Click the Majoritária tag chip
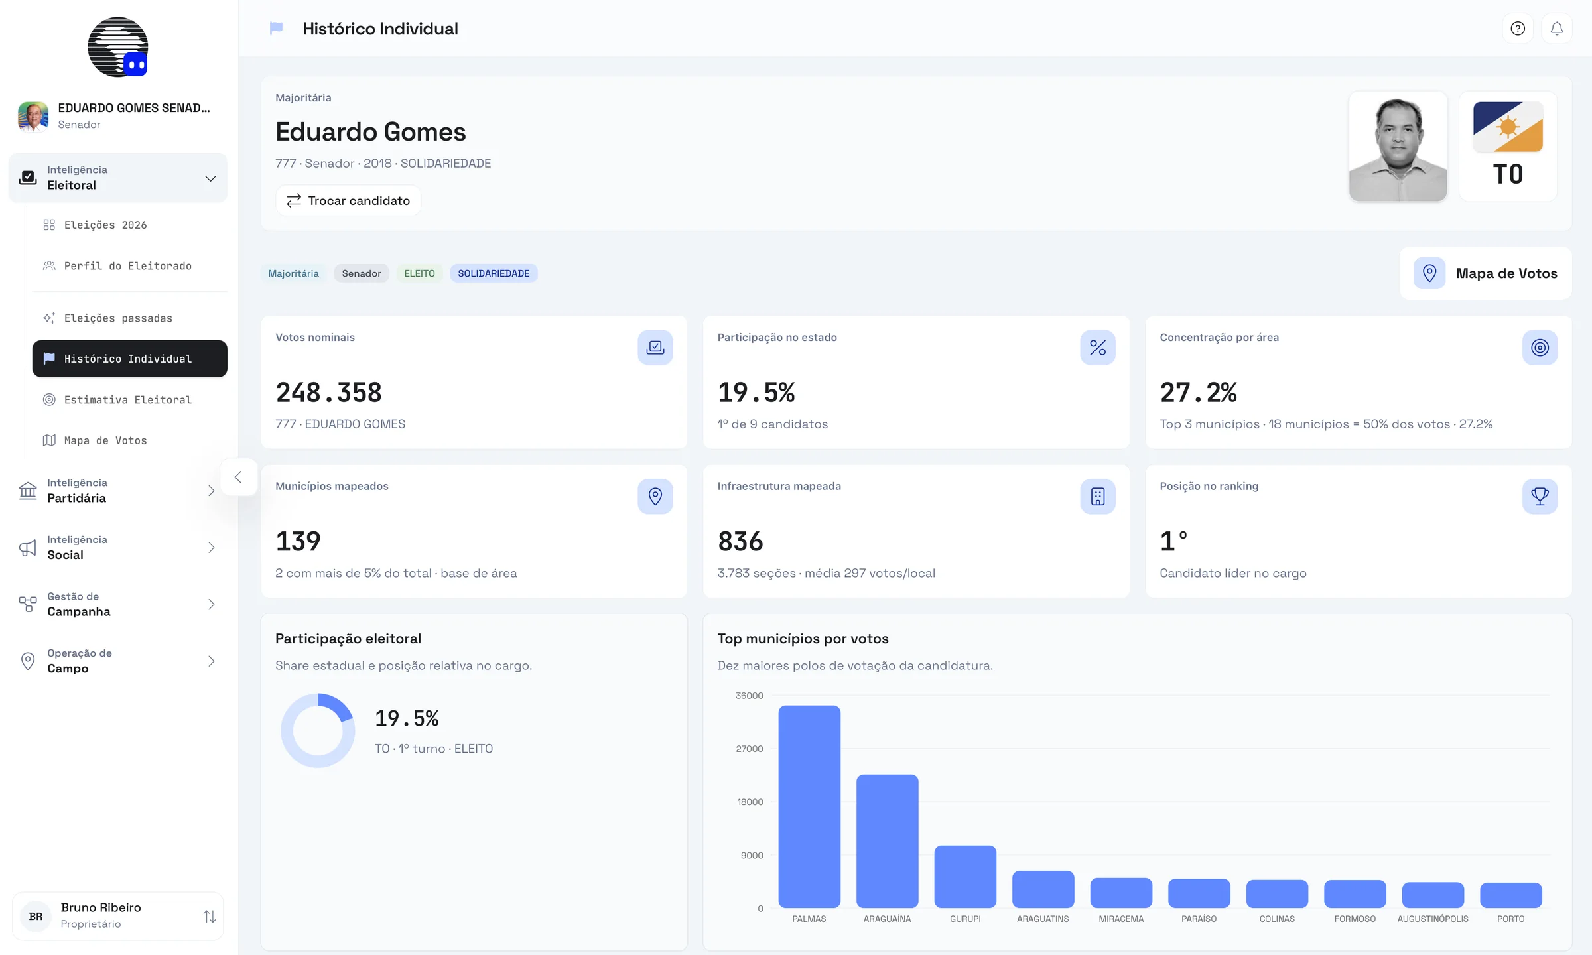The height and width of the screenshot is (955, 1592). [x=293, y=273]
